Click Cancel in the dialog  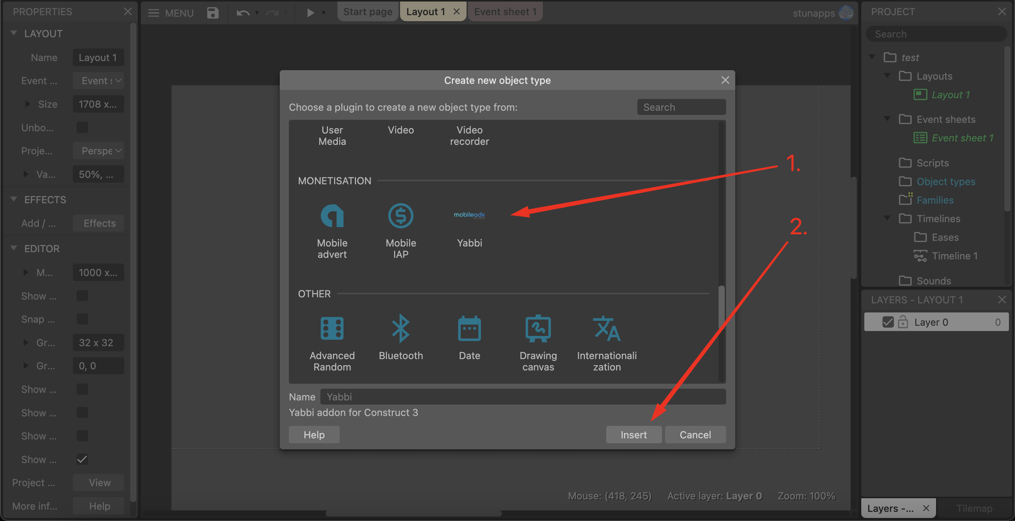click(x=695, y=435)
